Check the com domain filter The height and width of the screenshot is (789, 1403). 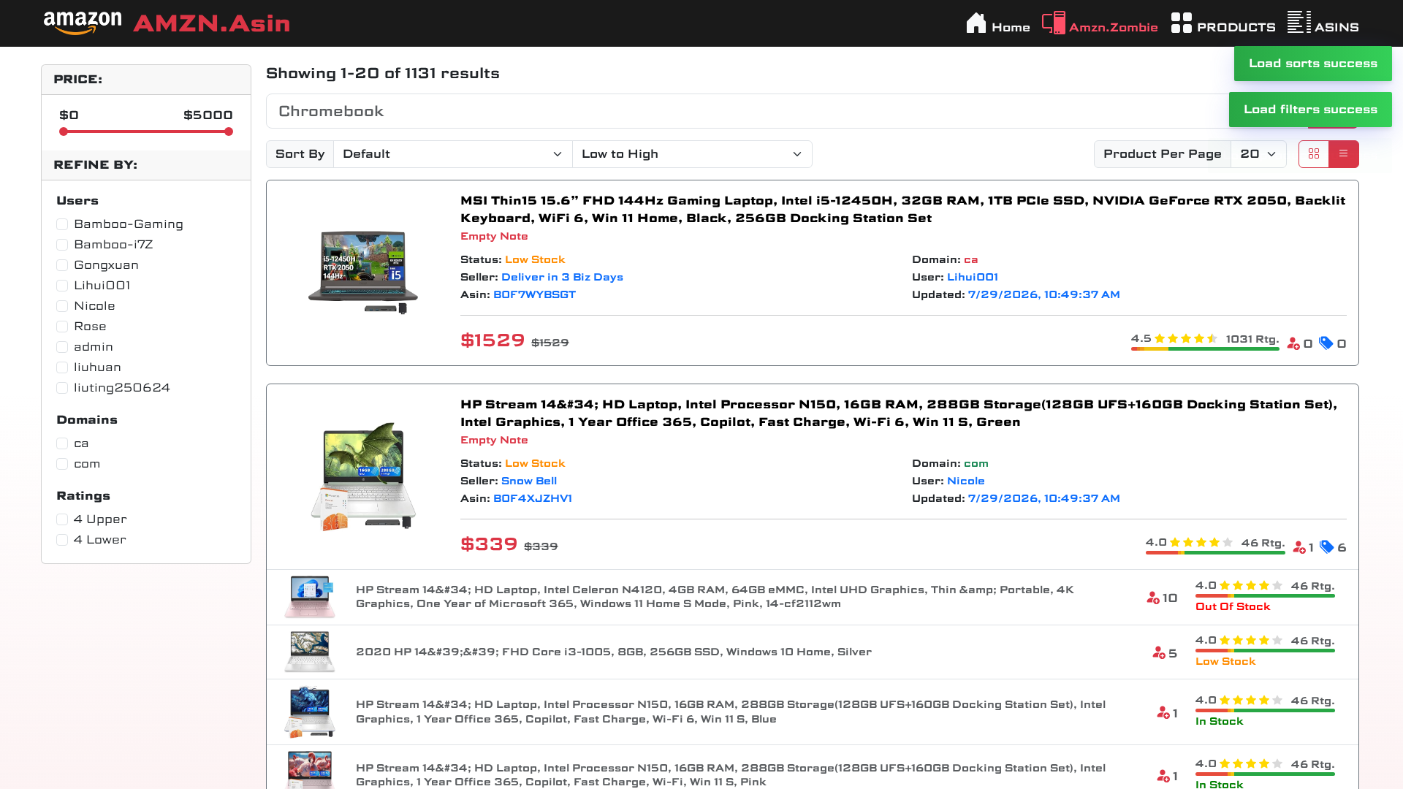point(62,464)
